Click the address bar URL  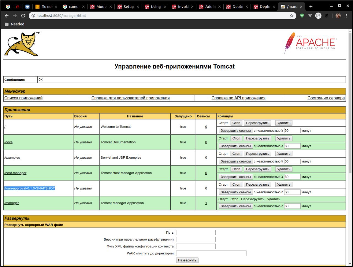61,16
